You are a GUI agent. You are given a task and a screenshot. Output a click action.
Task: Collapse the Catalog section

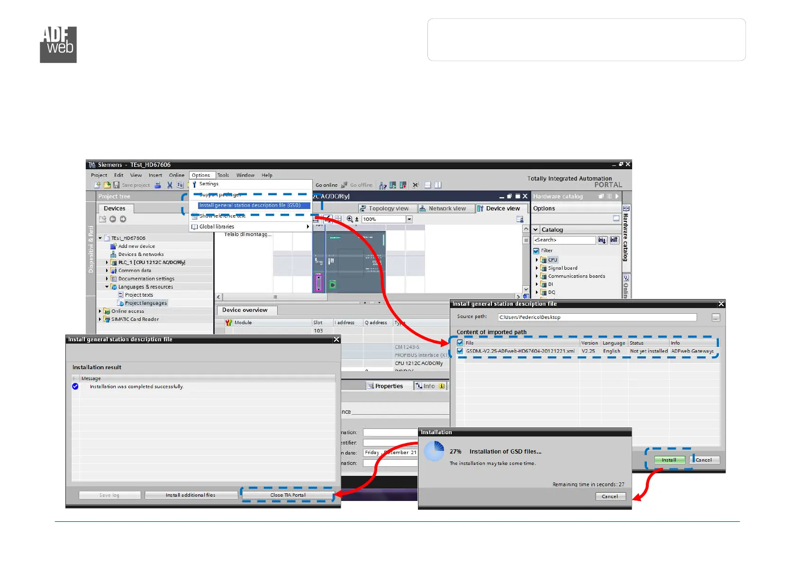(x=536, y=229)
